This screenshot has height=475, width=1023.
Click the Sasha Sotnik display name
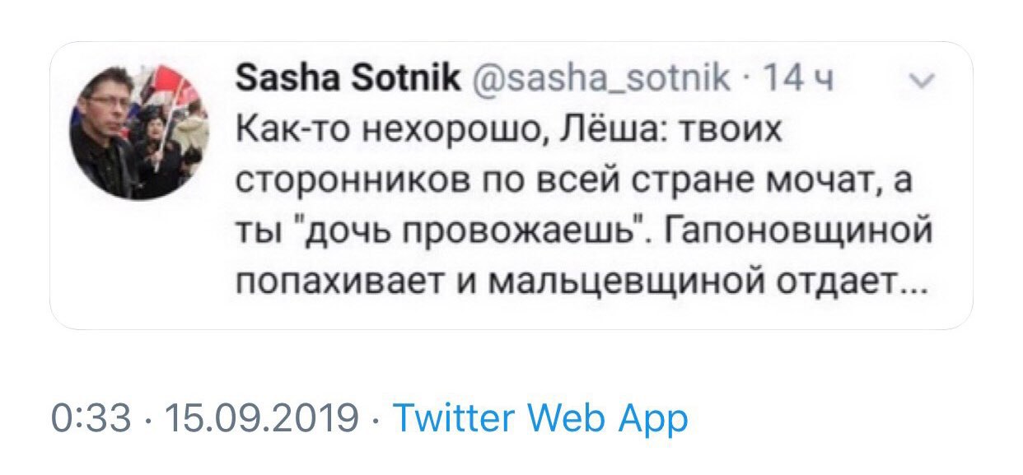tap(348, 79)
